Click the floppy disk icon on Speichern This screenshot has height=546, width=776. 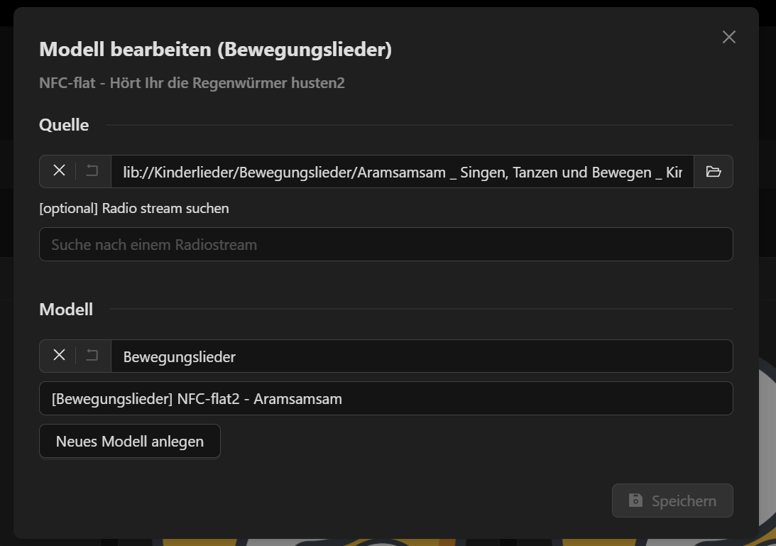(x=635, y=501)
